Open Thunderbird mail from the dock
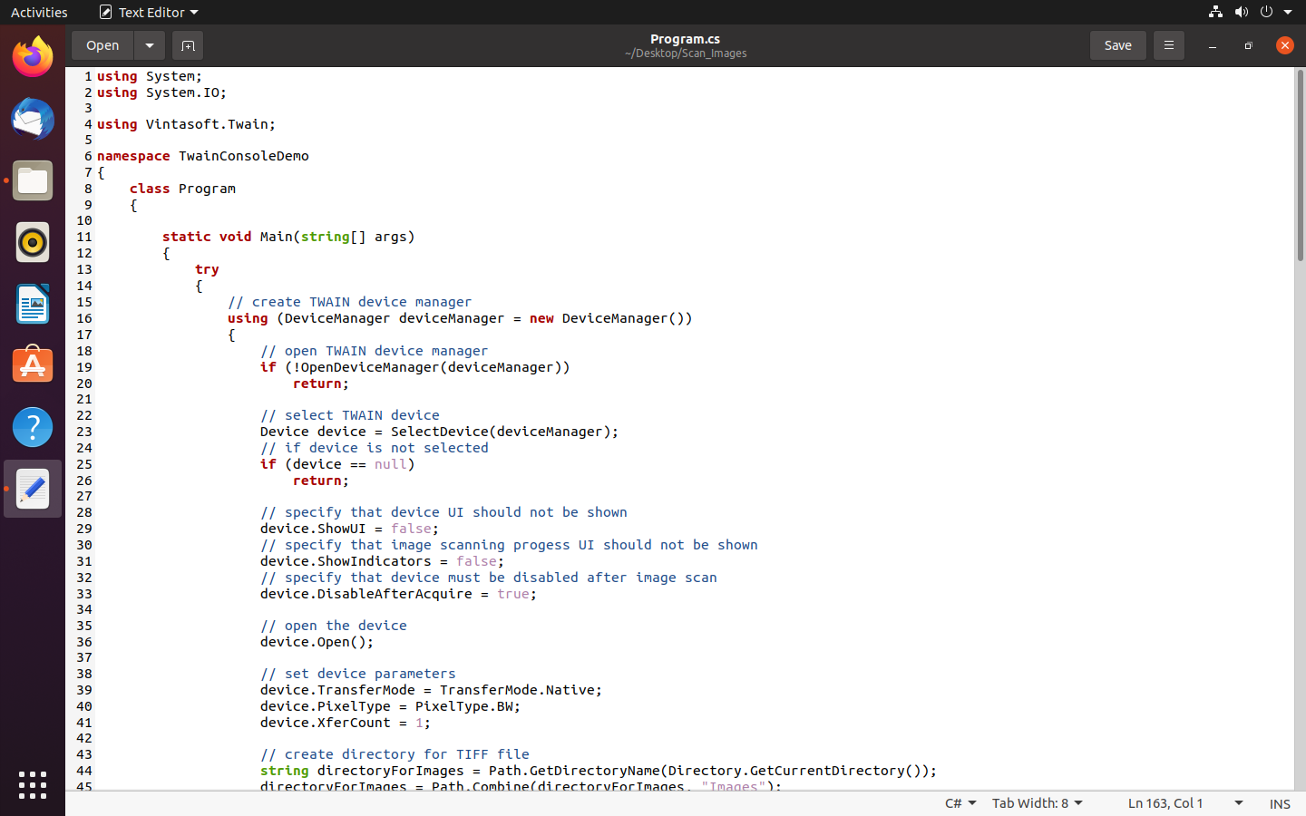 (x=33, y=120)
